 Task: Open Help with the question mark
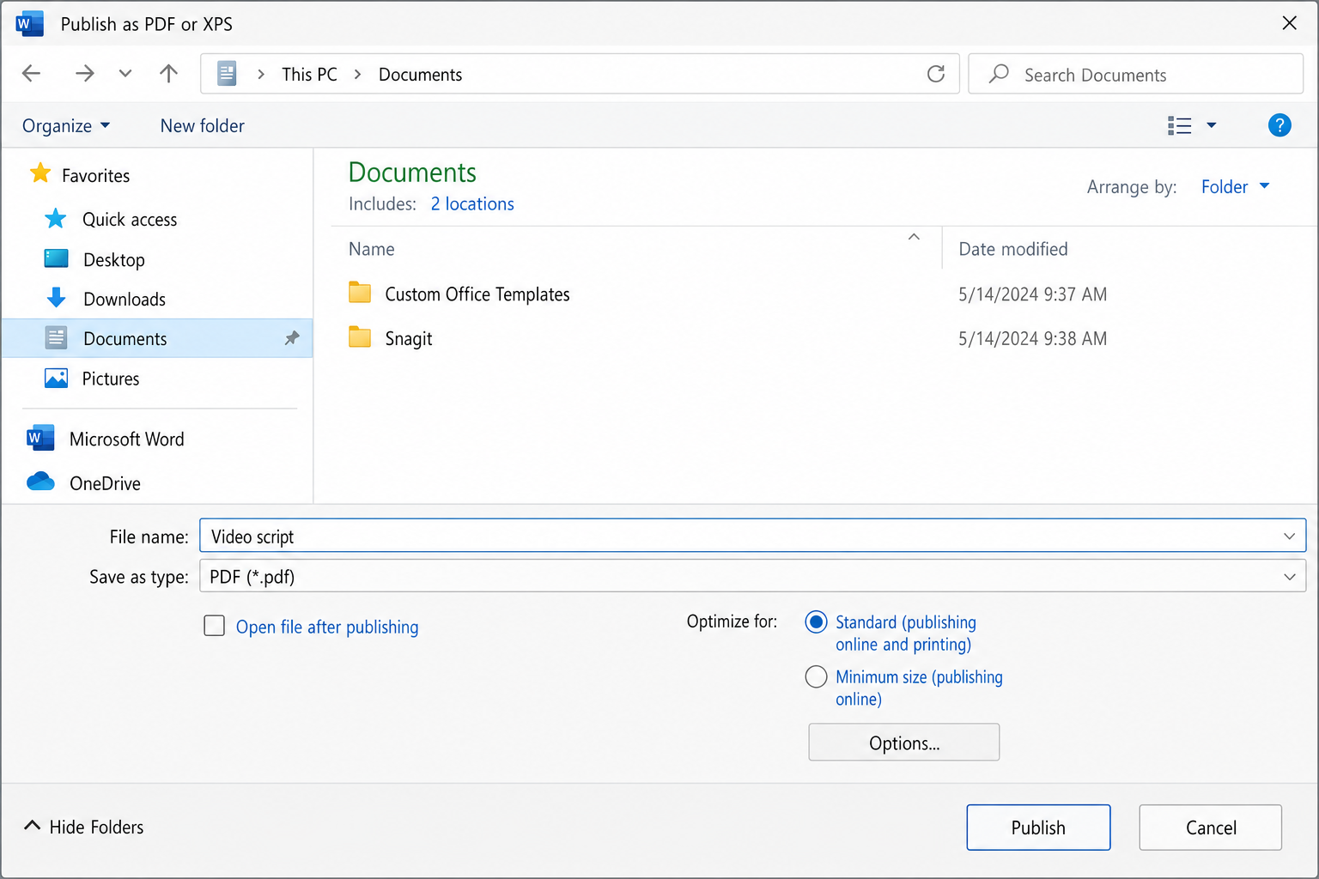coord(1279,125)
